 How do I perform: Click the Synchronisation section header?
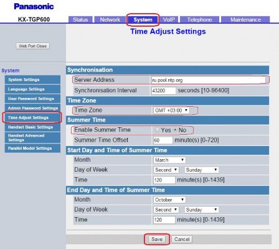168,70
